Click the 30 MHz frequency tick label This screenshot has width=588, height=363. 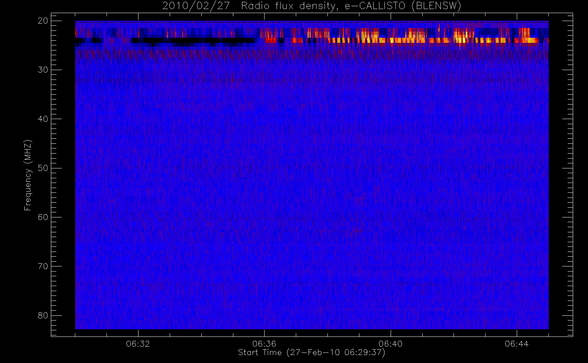[43, 70]
